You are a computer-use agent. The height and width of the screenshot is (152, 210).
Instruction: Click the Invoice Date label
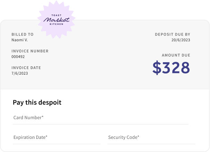26,68
